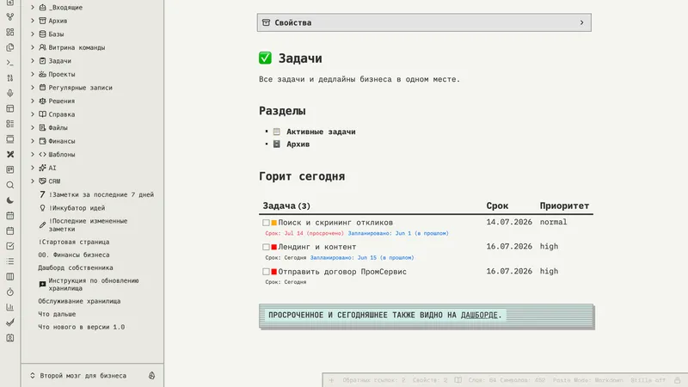Image resolution: width=688 pixels, height=387 pixels.
Task: Click the icon right of the vault name
Action: coord(151,376)
